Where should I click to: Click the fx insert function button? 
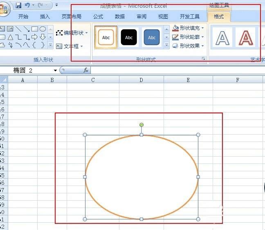pos(86,70)
